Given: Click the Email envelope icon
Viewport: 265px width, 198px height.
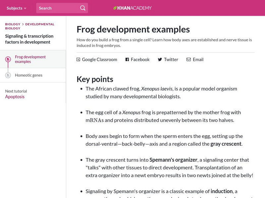Looking at the screenshot, I should click(x=188, y=59).
